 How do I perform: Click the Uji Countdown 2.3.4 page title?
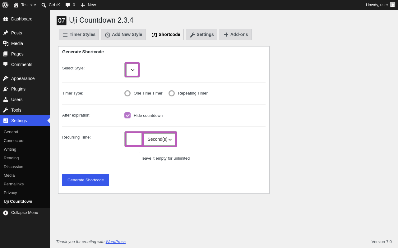tap(101, 20)
